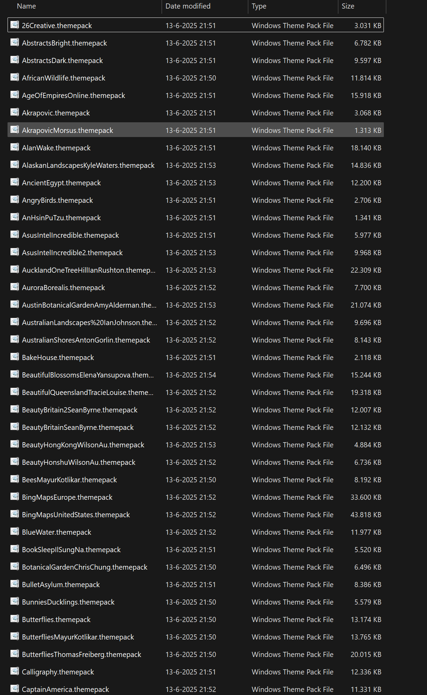Select the AustralianLandscapes%20IanJohnson file name
Screen dimensions: 427x695
(89, 323)
